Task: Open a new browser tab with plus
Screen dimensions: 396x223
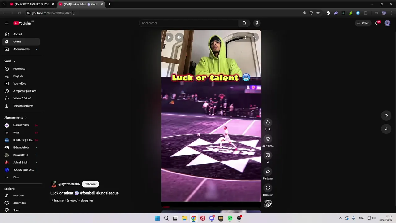Action: 109,4
